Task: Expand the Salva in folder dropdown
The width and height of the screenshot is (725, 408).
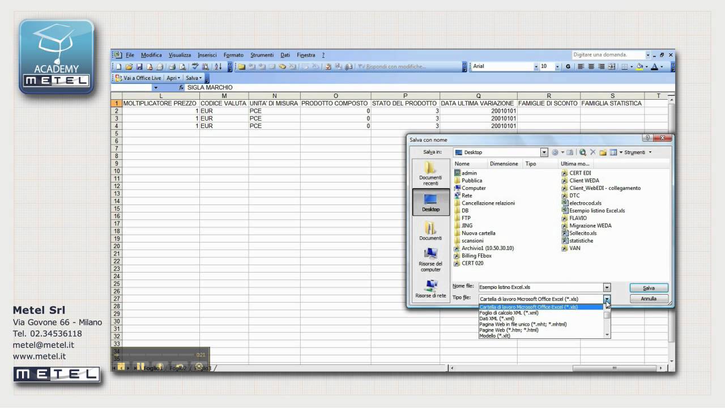Action: [x=544, y=152]
